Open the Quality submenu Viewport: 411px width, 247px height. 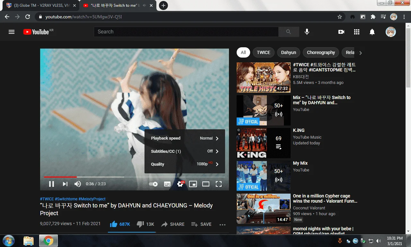185,164
